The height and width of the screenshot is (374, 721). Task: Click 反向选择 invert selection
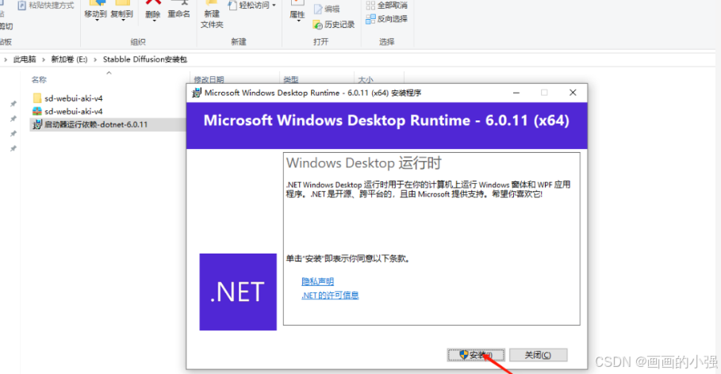(387, 19)
